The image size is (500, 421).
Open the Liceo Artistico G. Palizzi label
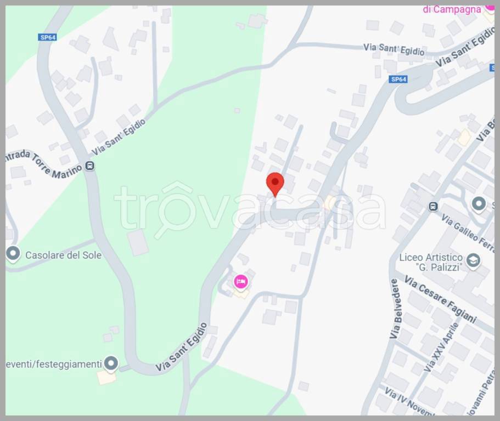pyautogui.click(x=431, y=262)
